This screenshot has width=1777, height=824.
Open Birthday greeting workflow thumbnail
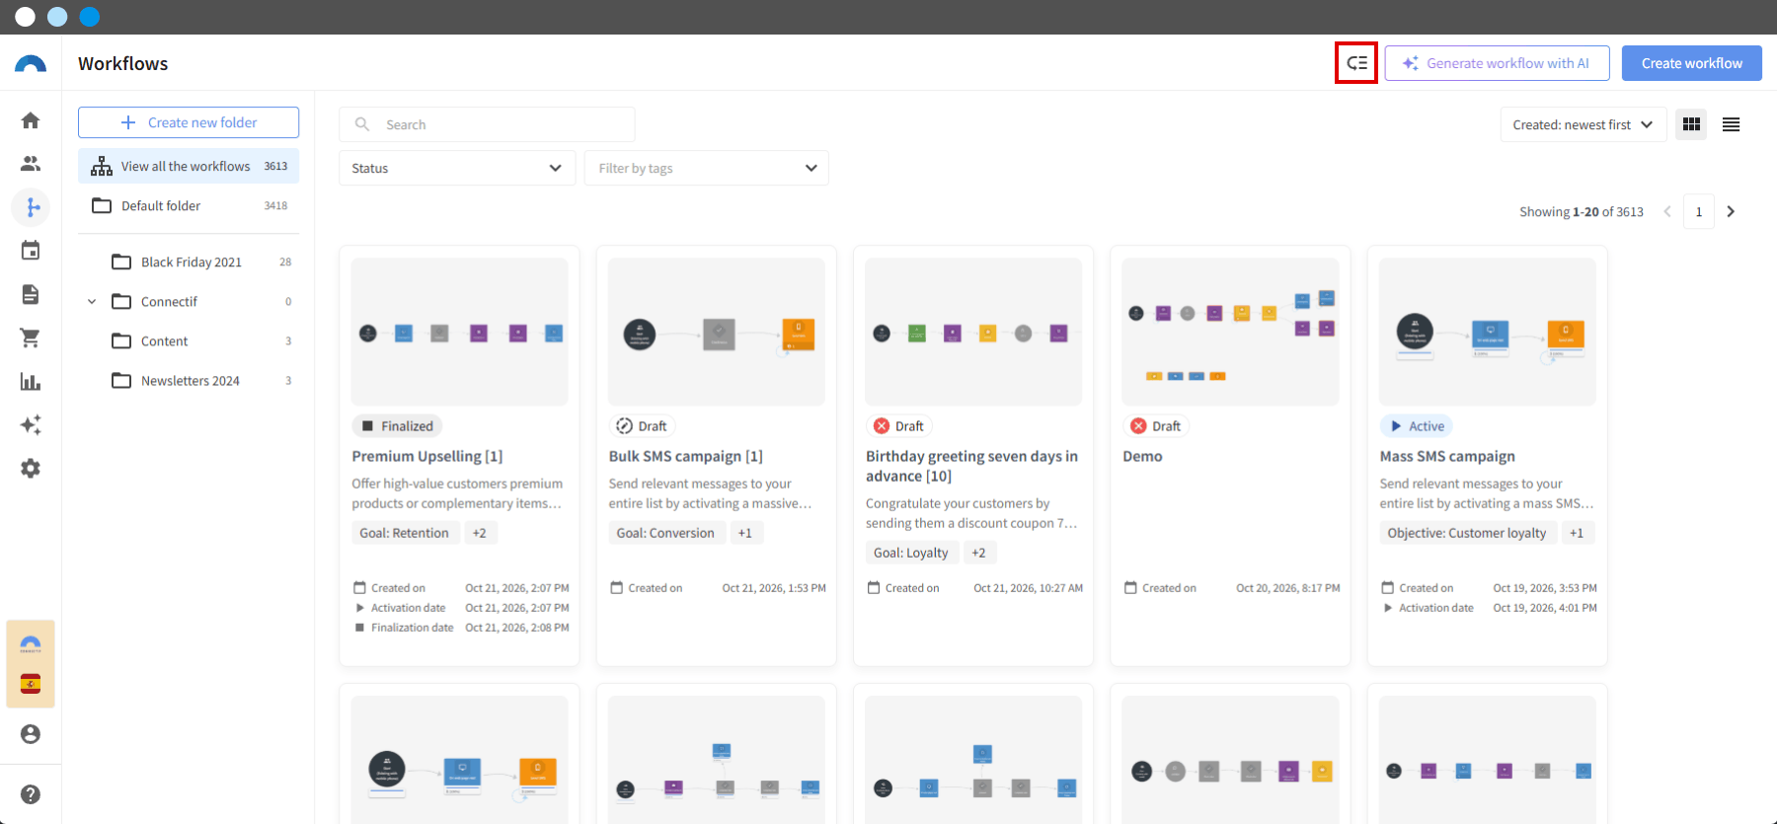[x=973, y=332]
